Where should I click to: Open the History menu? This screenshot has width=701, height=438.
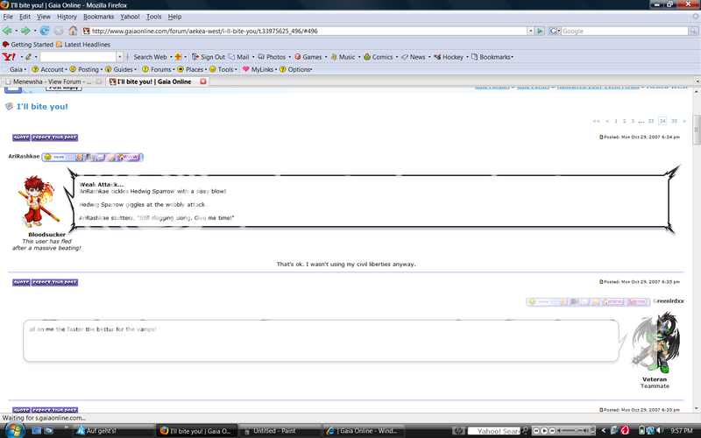(67, 17)
